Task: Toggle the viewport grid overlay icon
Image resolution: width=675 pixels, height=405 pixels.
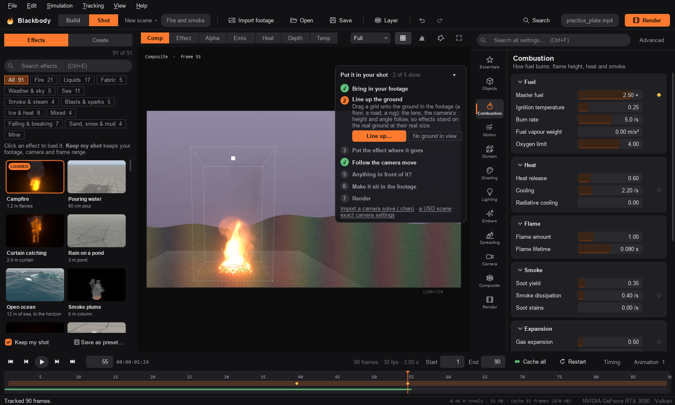Action: (403, 38)
